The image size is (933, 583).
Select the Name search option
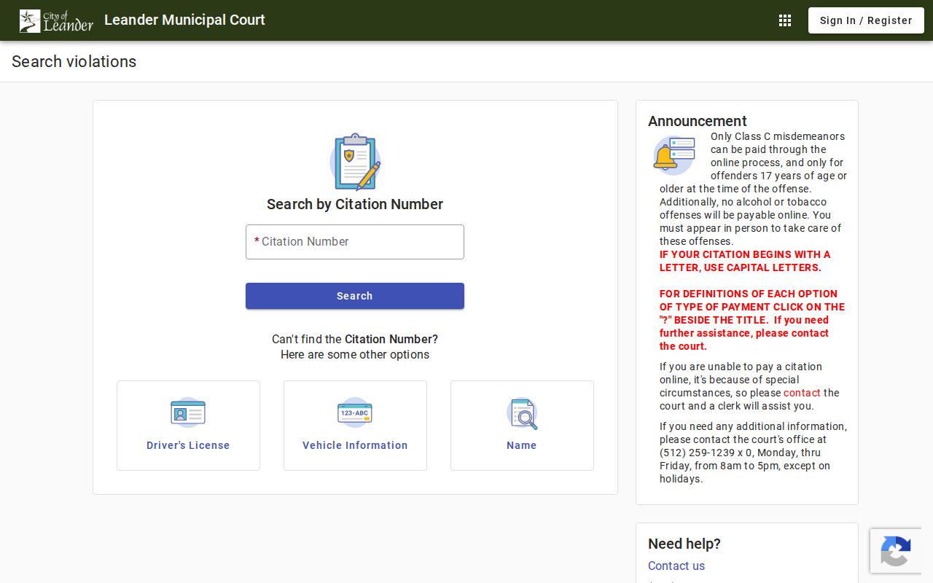pos(522,426)
